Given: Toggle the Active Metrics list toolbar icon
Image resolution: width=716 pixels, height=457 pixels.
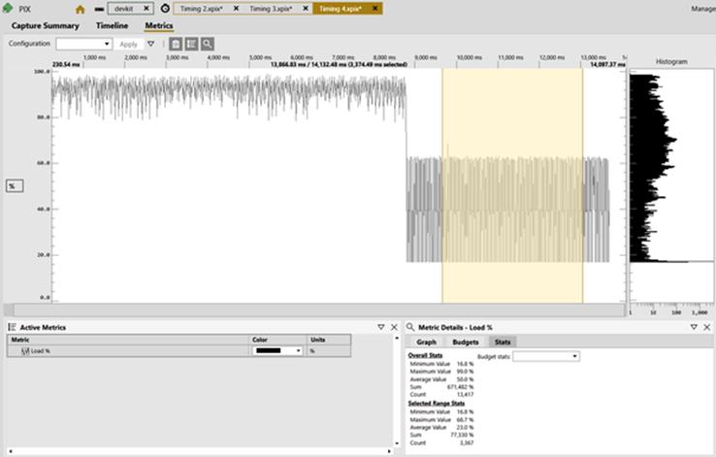Looking at the screenshot, I should (191, 44).
